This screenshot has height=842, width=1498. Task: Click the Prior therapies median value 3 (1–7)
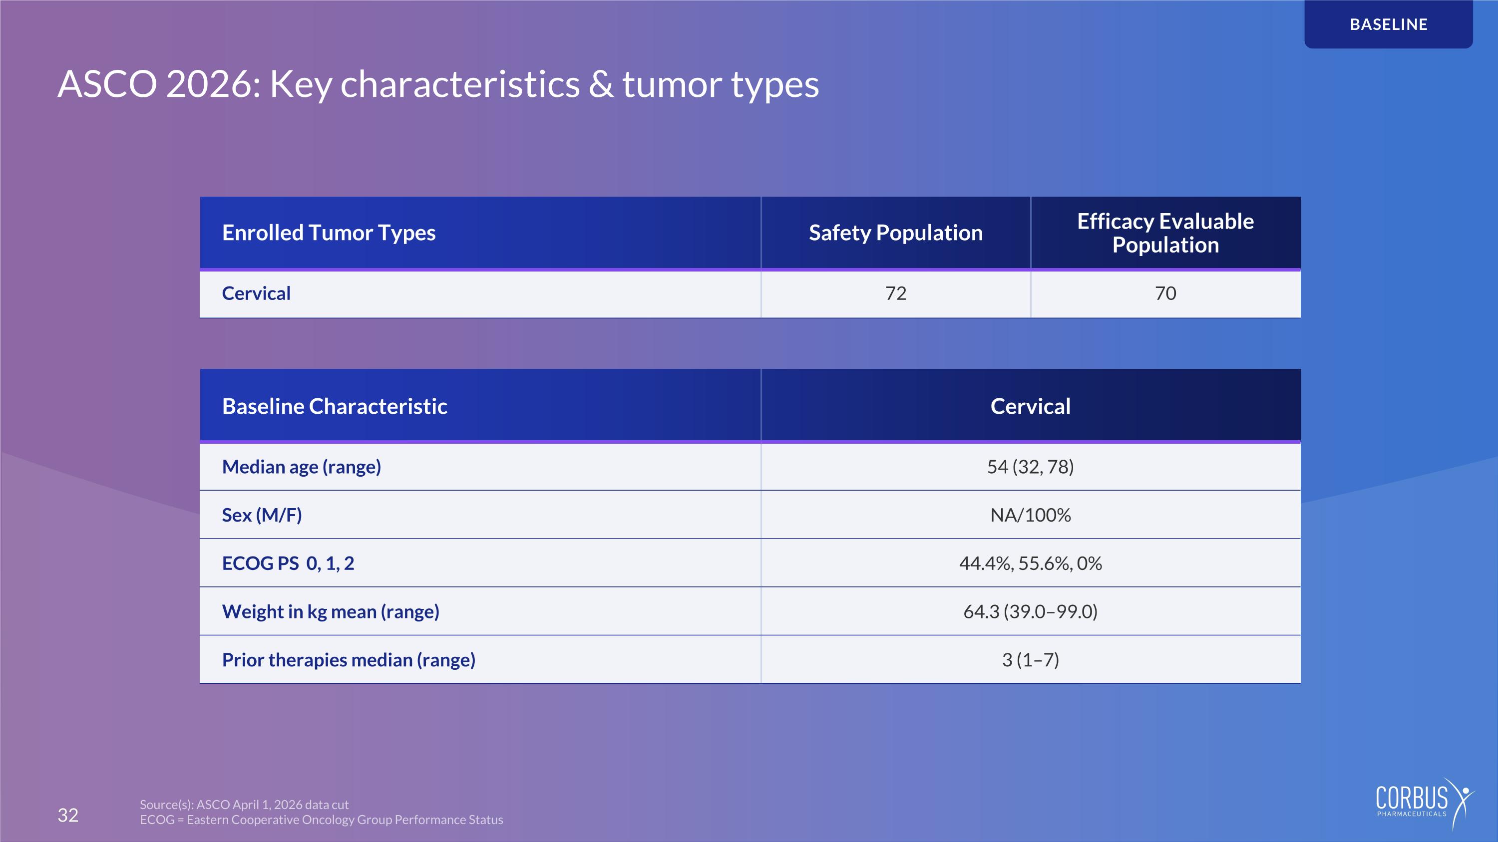(x=1031, y=659)
